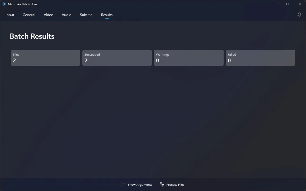
Task: Switch to the General tab
Action: 29,15
